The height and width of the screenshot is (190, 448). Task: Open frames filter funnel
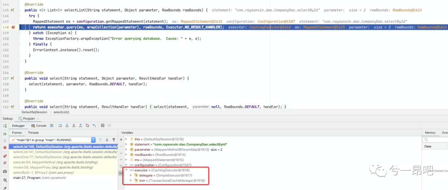pyautogui.click(x=114, y=140)
